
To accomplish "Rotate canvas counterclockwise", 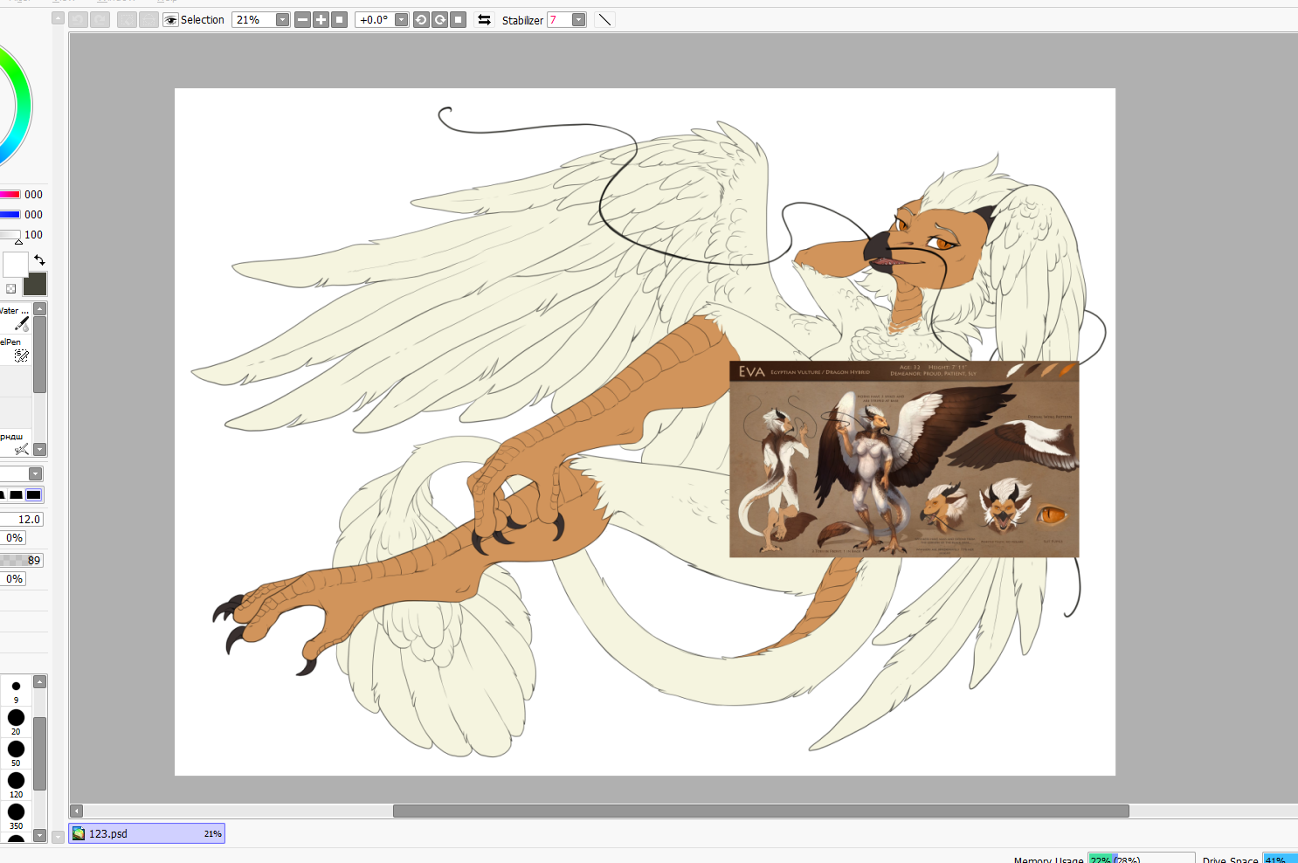I will click(x=421, y=20).
